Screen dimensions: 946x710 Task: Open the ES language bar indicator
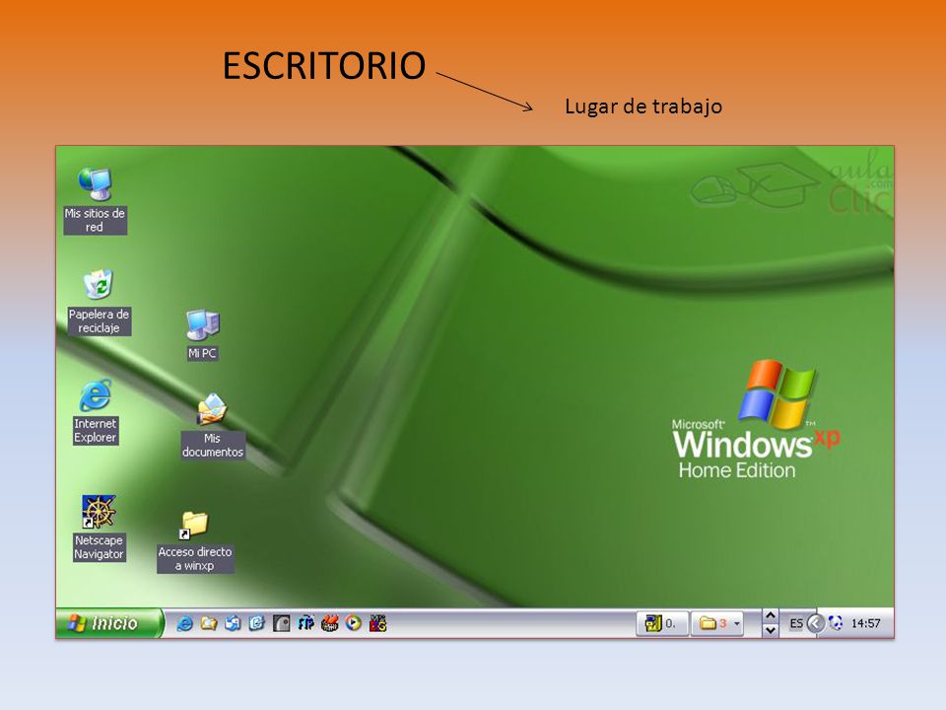(x=796, y=623)
